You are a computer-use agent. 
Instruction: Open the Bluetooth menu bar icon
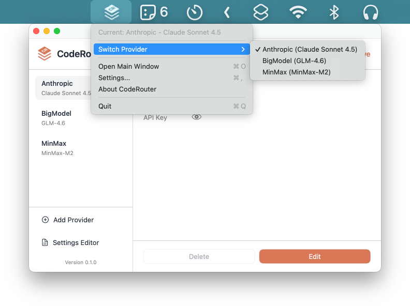click(x=334, y=12)
